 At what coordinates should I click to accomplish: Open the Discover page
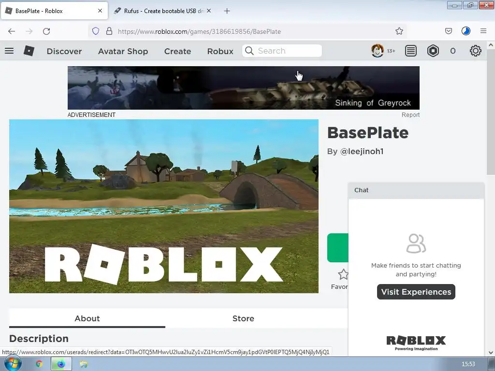(x=64, y=51)
